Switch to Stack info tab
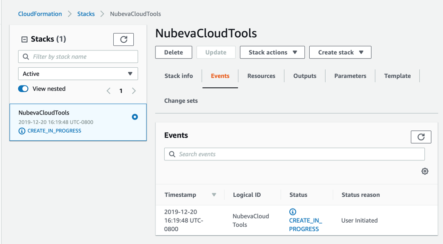 click(179, 76)
